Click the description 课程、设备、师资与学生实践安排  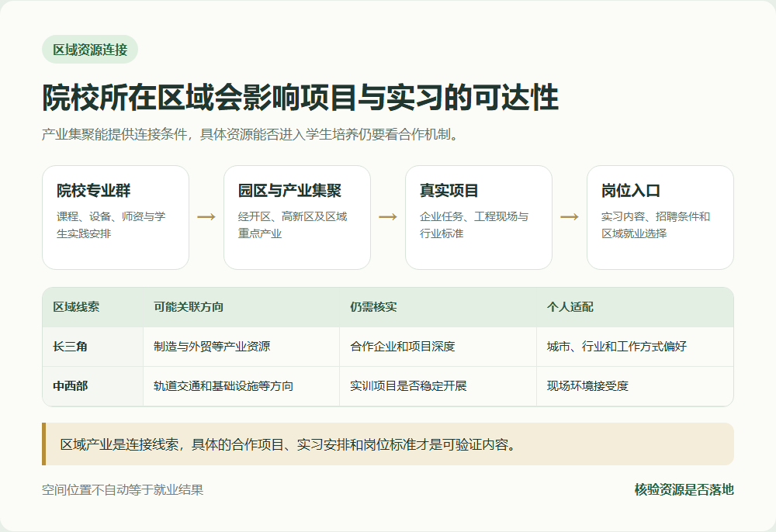pyautogui.click(x=111, y=225)
